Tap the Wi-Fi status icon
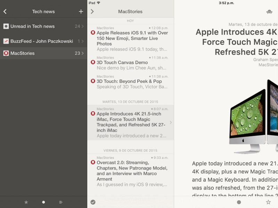The image size is (278, 208). click(99, 3)
